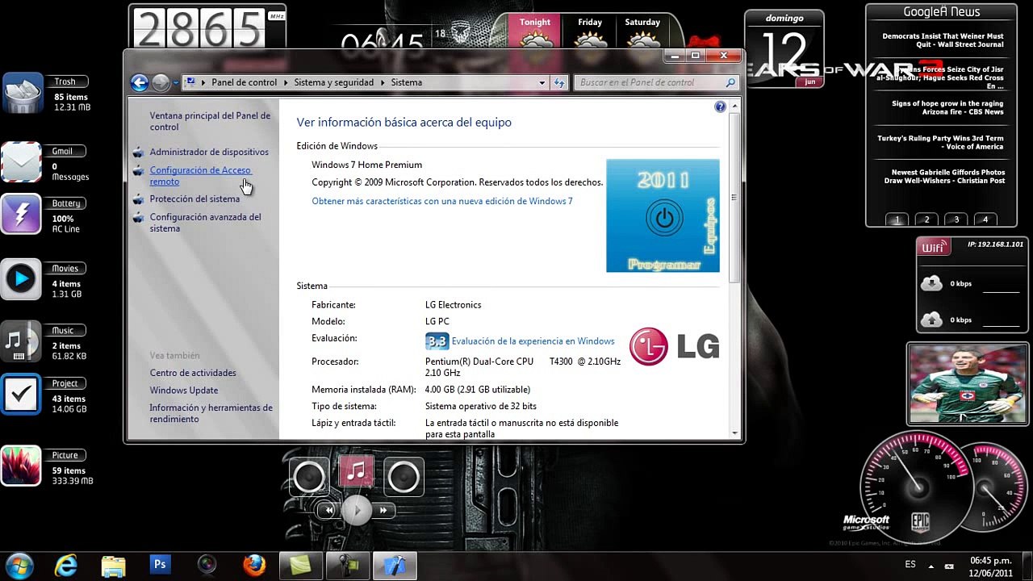Open the recent pages dropdown arrow
This screenshot has width=1033, height=581.
(x=175, y=82)
